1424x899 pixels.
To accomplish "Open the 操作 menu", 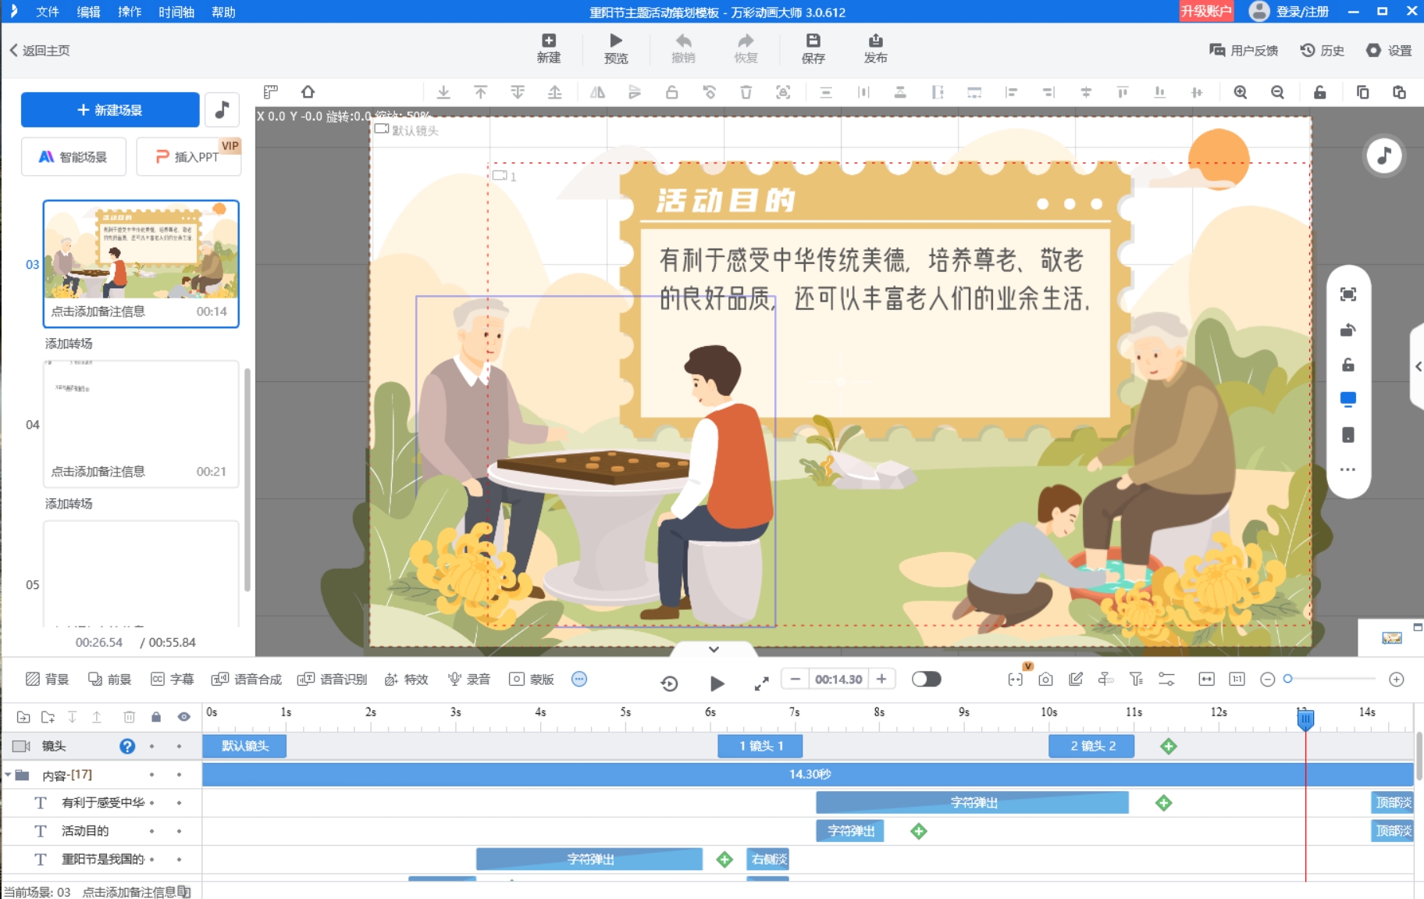I will [x=130, y=12].
